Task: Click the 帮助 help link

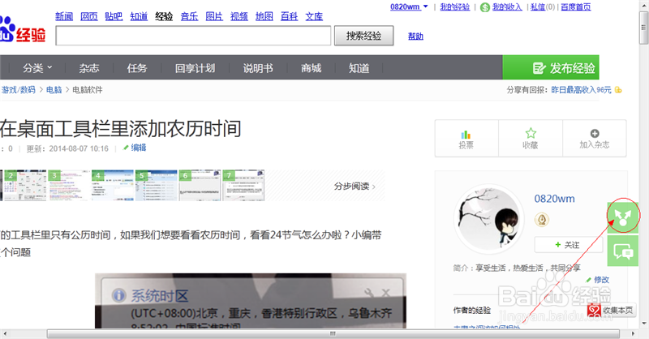Action: click(x=415, y=36)
